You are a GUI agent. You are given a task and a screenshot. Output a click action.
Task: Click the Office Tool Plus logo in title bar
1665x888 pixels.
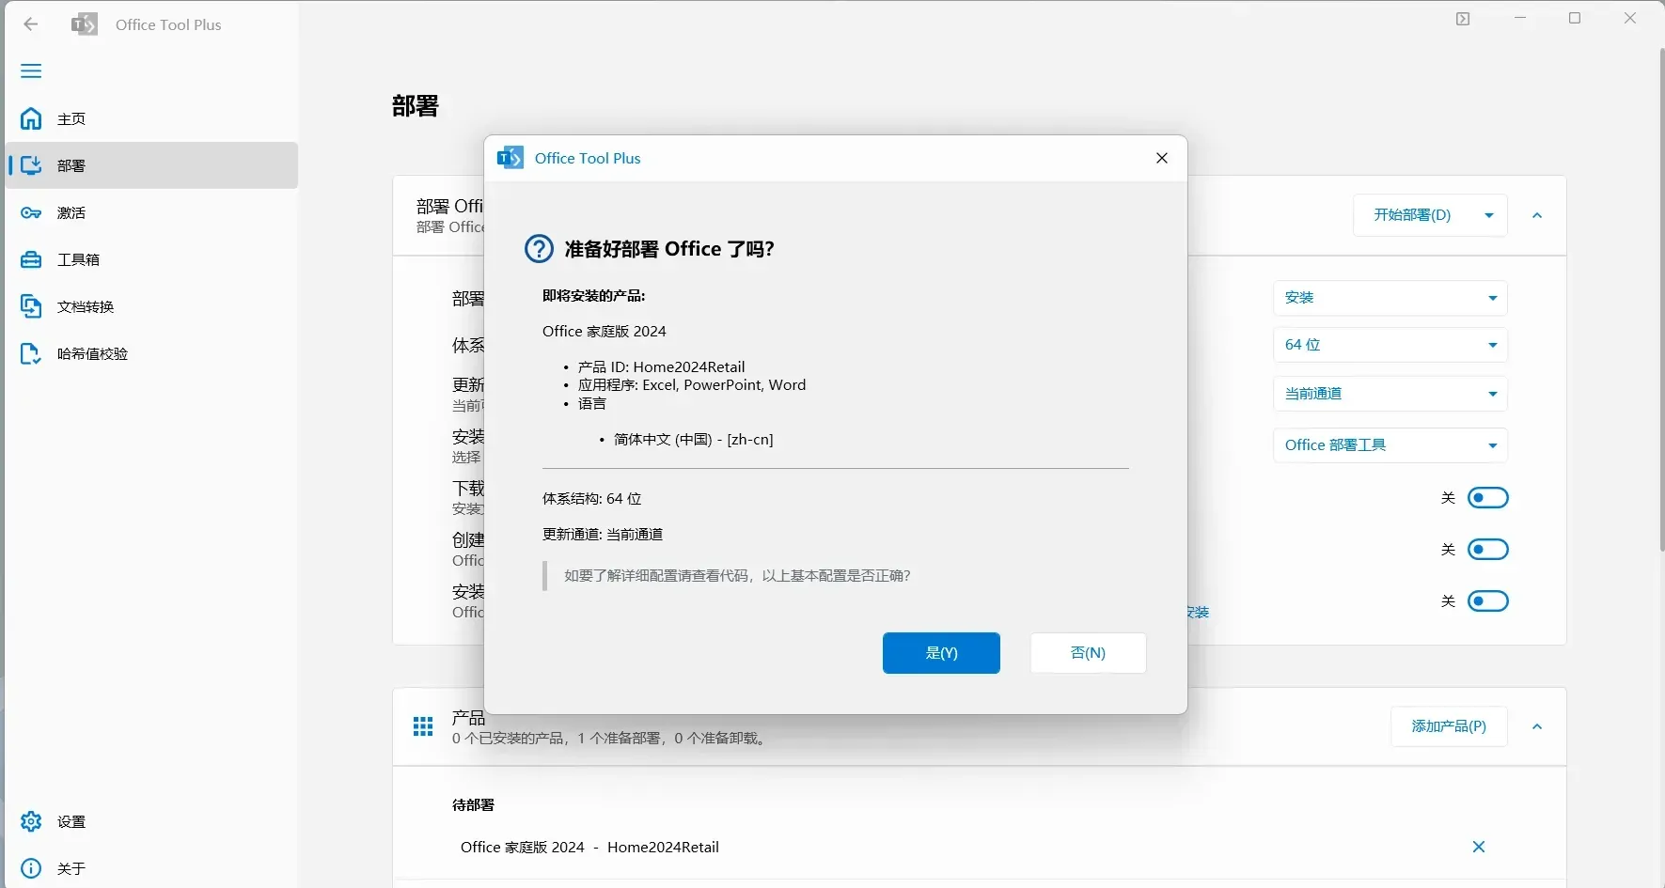[85, 24]
